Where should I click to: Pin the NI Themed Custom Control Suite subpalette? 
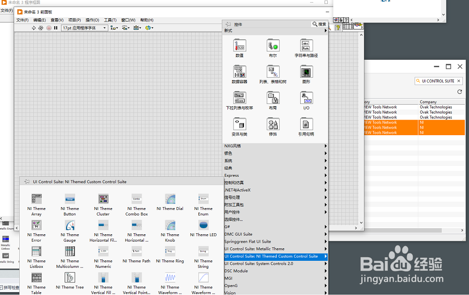pyautogui.click(x=27, y=182)
